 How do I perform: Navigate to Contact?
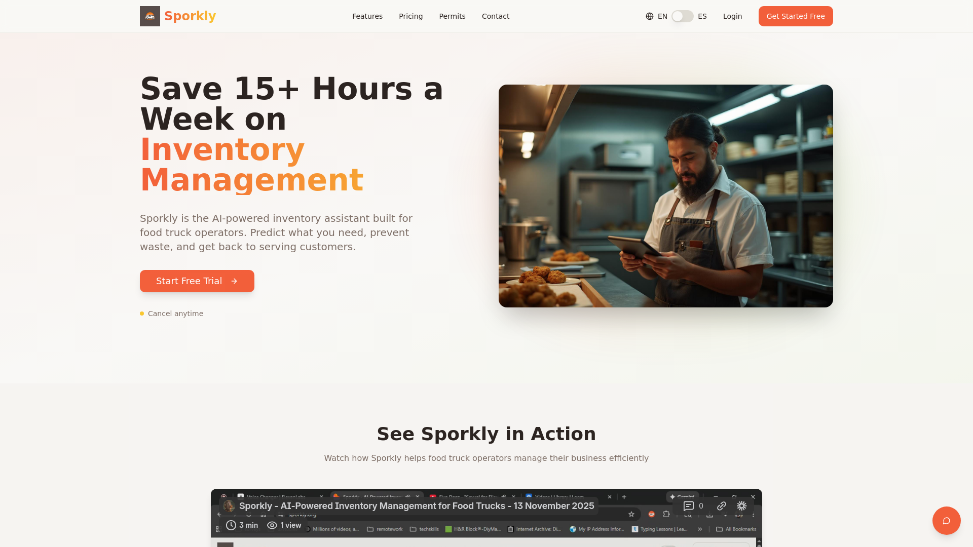click(496, 16)
